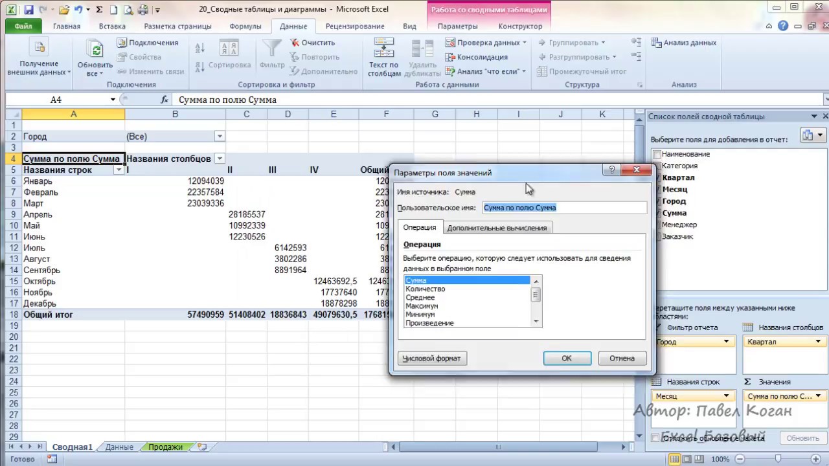Click the field list layout options icon
Image resolution: width=829 pixels, height=466 pixels.
coord(812,135)
